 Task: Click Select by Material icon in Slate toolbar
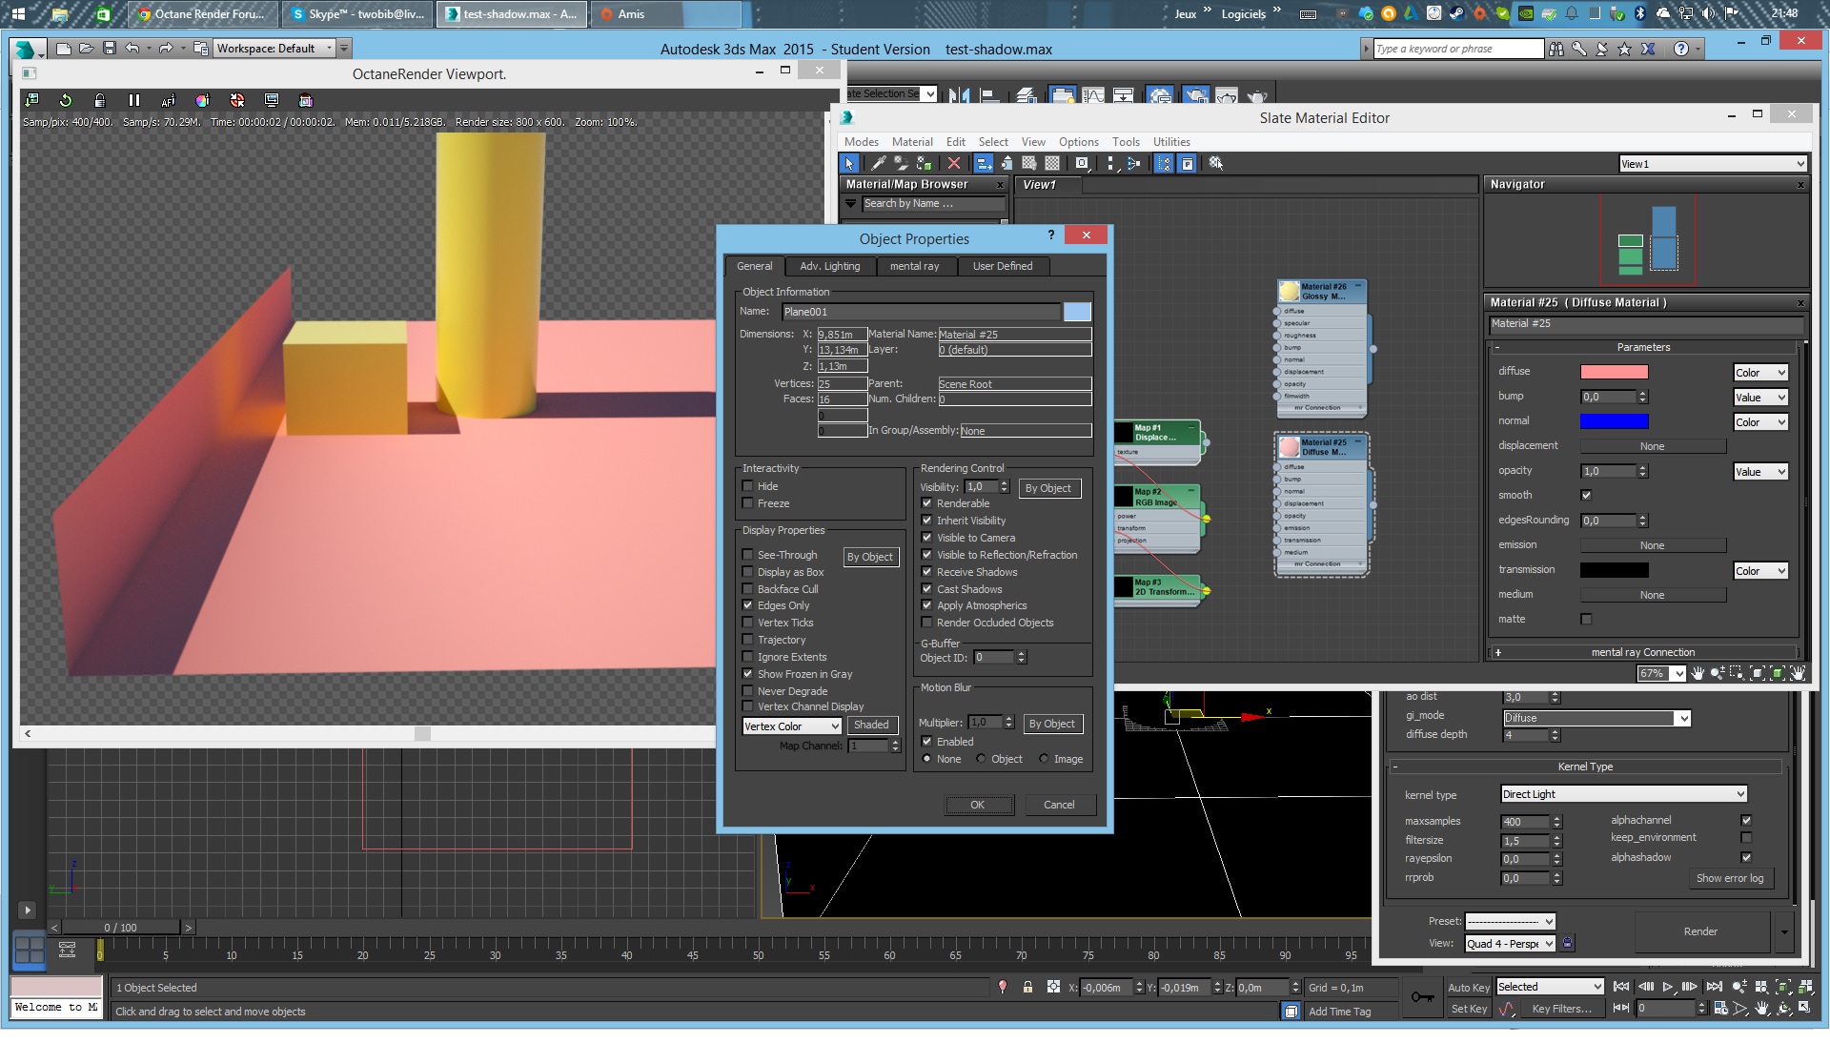(x=1216, y=163)
